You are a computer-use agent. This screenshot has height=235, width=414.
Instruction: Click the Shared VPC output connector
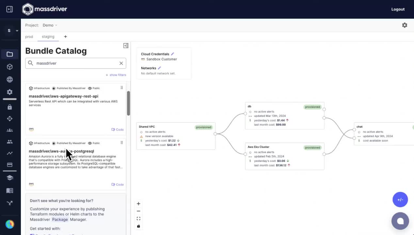(215, 134)
